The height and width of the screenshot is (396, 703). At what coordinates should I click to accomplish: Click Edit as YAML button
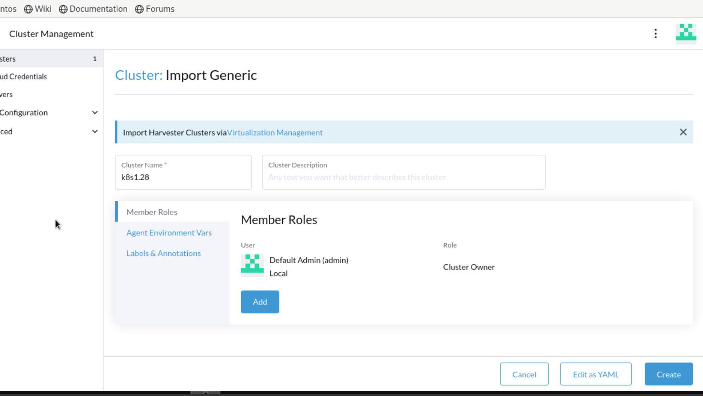click(595, 374)
